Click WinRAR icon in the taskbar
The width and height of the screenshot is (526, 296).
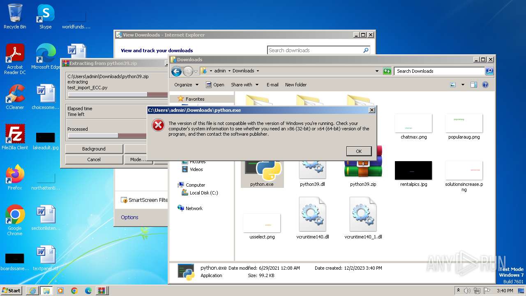click(x=101, y=291)
